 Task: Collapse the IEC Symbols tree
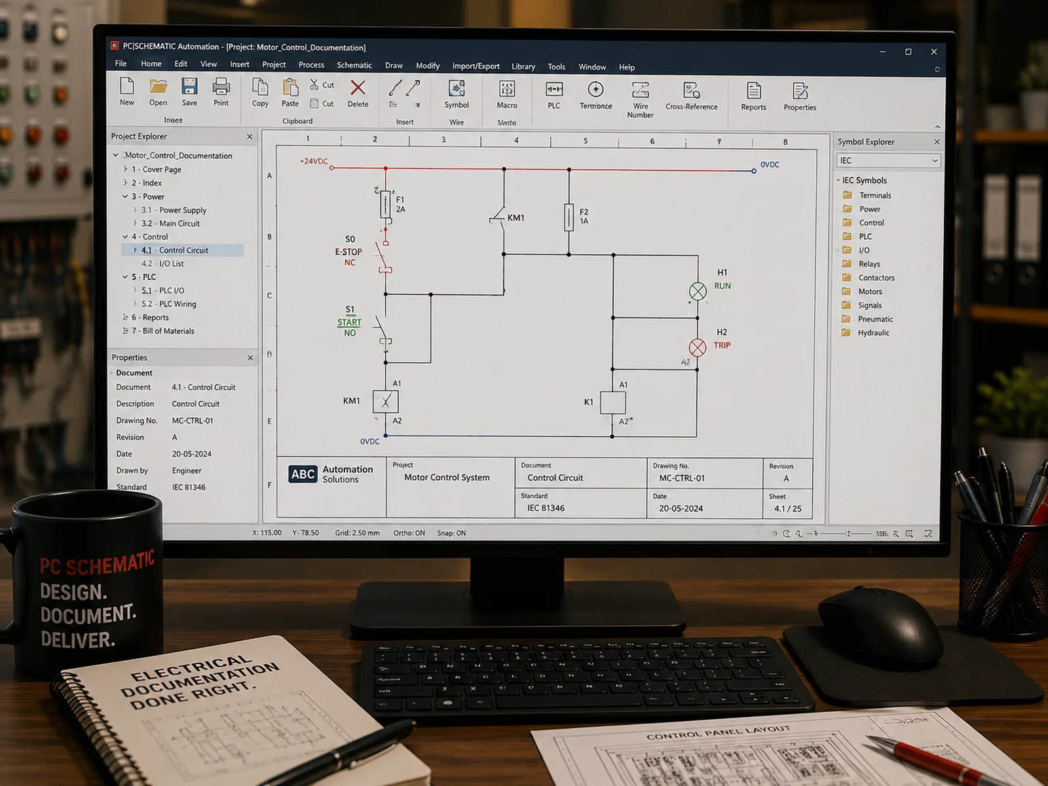tap(838, 180)
